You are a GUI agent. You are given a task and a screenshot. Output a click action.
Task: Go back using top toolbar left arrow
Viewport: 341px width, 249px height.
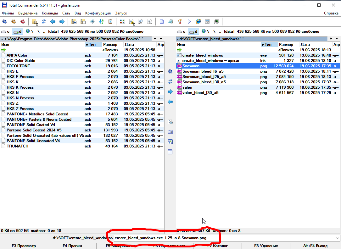click(53, 21)
